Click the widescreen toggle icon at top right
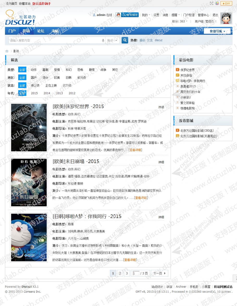This screenshot has height=306, width=237. click(211, 3)
